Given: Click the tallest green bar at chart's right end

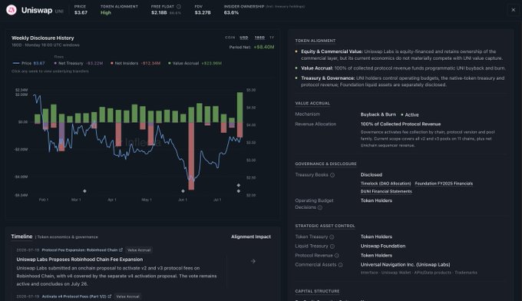Looking at the screenshot, I should (240, 107).
